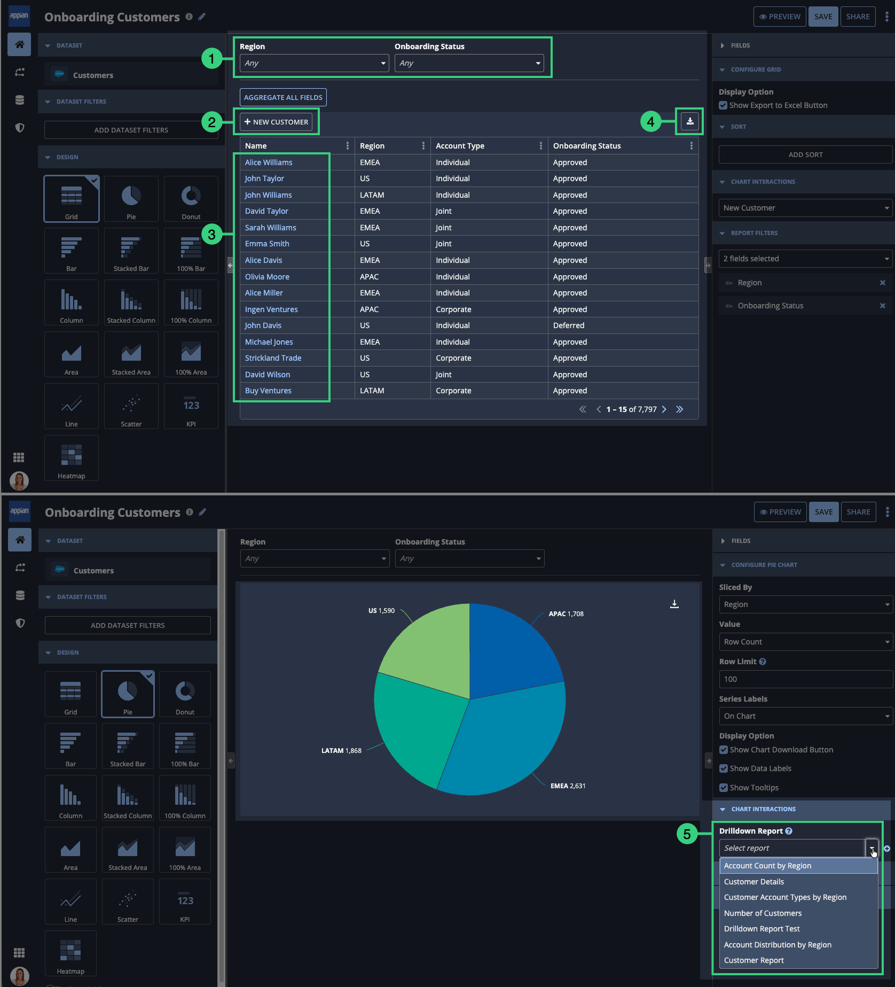Open the Name column options menu
The image size is (895, 987).
[348, 146]
